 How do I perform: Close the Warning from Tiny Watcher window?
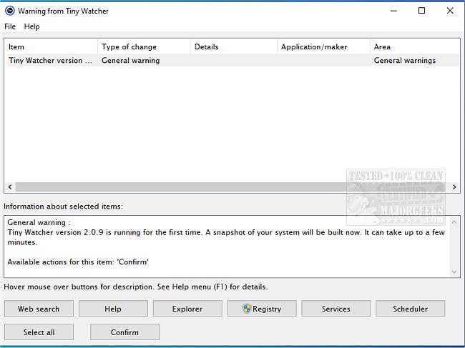[450, 11]
